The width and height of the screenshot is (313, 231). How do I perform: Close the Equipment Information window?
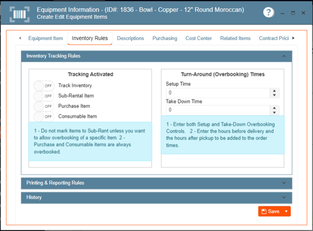[303, 13]
